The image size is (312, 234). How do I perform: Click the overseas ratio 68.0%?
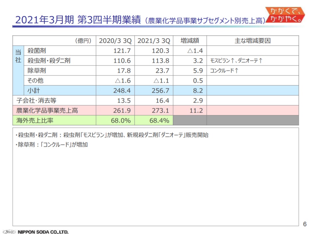tap(121, 120)
